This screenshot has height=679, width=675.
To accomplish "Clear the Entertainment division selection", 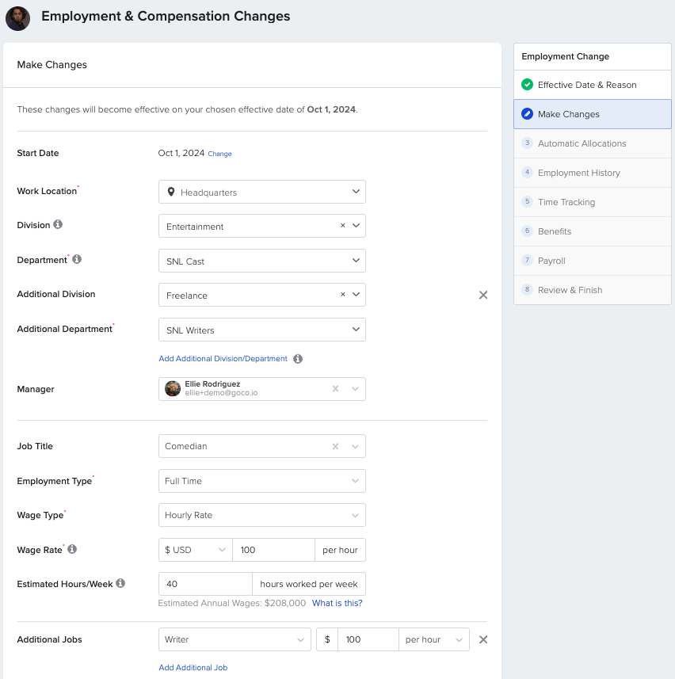I will (x=342, y=226).
